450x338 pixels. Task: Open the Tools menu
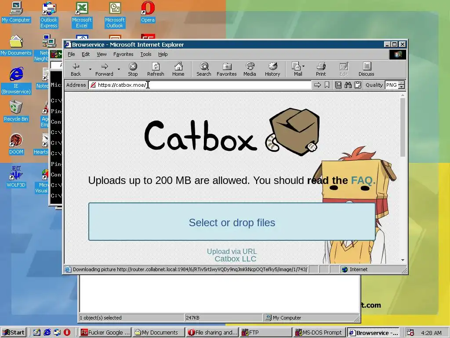pyautogui.click(x=146, y=54)
